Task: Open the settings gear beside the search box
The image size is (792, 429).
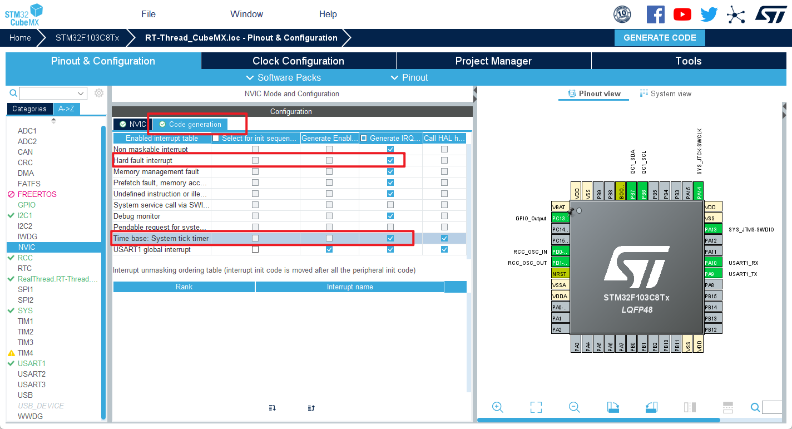Action: (98, 93)
